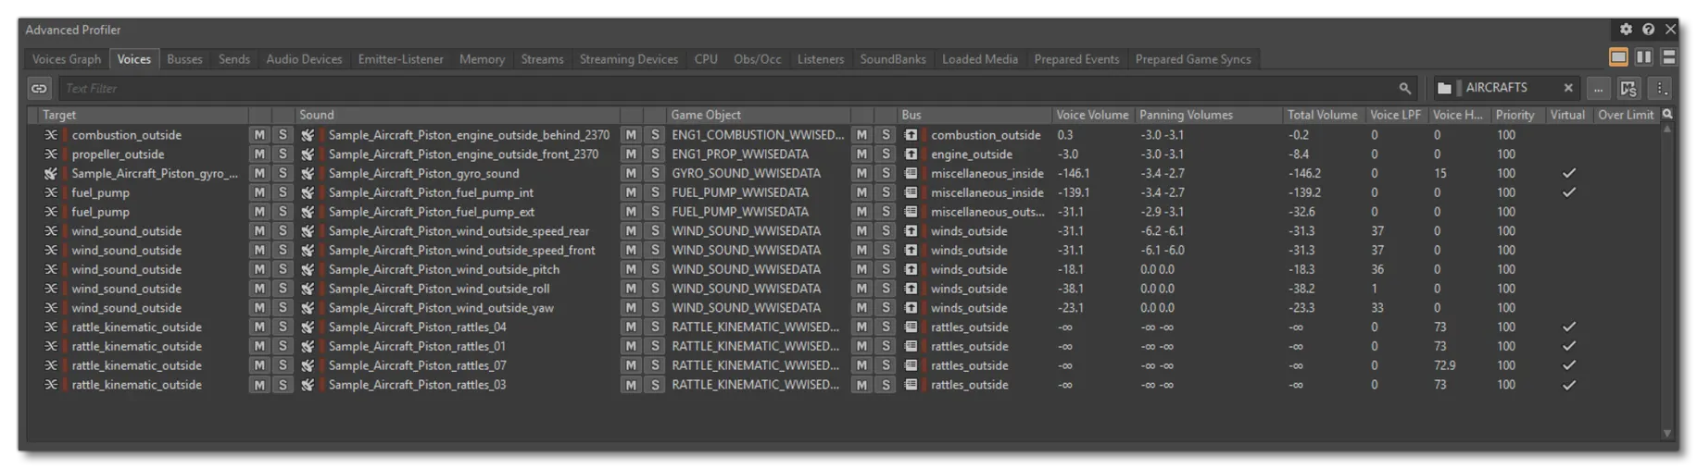Switch to stacked two-row panel layout
Image resolution: width=1697 pixels, height=469 pixels.
pos(1668,57)
